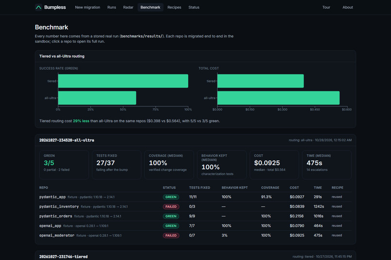Click the COVERAGE column header
The image size is (391, 260).
(x=270, y=188)
